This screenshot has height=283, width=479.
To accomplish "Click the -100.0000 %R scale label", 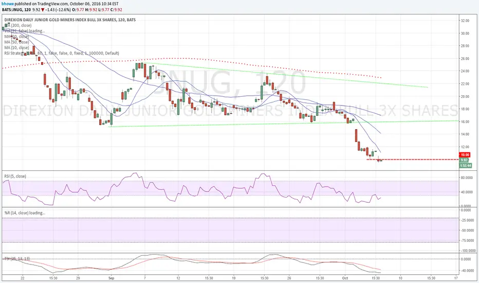I will tap(468, 251).
